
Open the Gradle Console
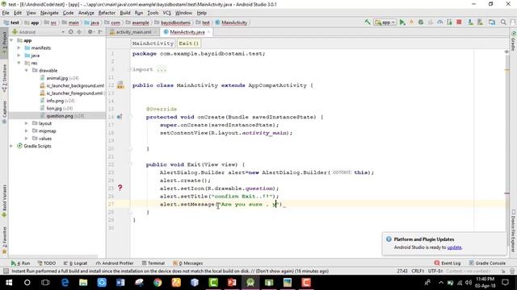click(487, 263)
